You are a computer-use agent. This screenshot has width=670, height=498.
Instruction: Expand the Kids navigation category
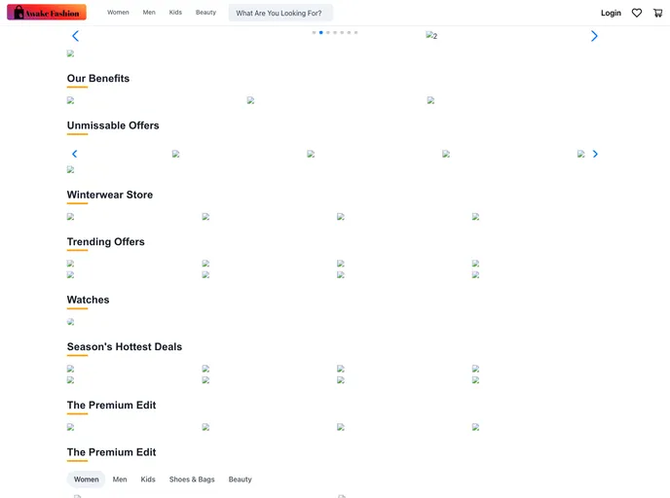(175, 13)
